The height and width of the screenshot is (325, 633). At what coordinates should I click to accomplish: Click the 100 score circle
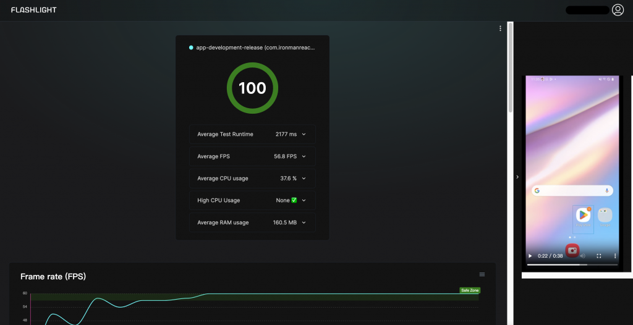252,88
